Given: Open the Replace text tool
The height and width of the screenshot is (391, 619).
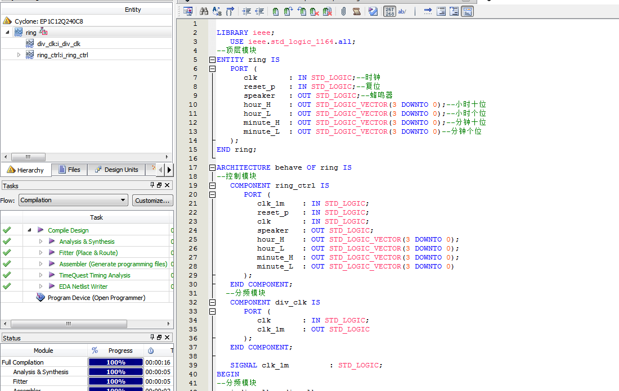Looking at the screenshot, I should pos(217,11).
